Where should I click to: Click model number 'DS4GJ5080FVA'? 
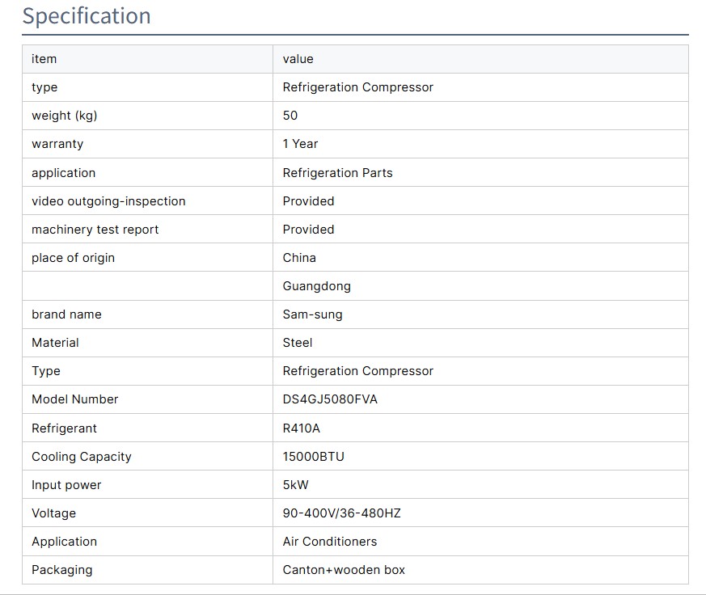330,399
